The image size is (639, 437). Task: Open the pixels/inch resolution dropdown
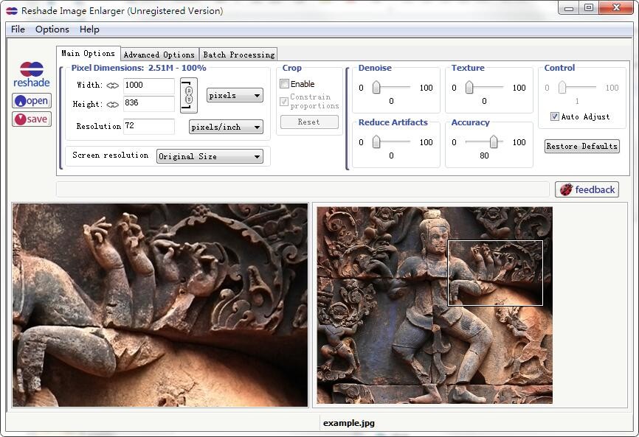tap(226, 127)
